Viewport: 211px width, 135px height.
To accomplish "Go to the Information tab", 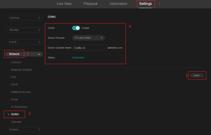I will coord(118,4).
